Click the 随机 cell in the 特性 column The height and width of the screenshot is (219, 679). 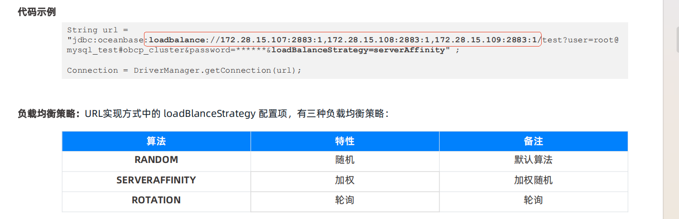344,160
